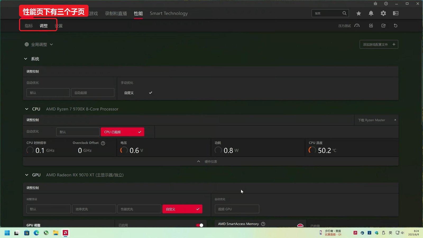Click the import profile icon
Image resolution: width=423 pixels, height=238 pixels.
[x=371, y=26]
